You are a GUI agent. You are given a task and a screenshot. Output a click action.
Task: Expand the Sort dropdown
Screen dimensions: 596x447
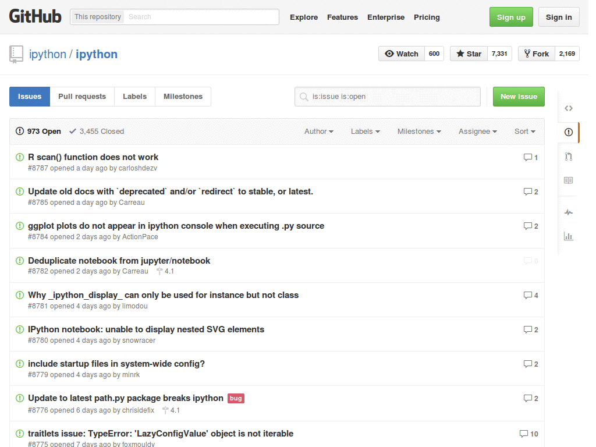[x=525, y=131]
